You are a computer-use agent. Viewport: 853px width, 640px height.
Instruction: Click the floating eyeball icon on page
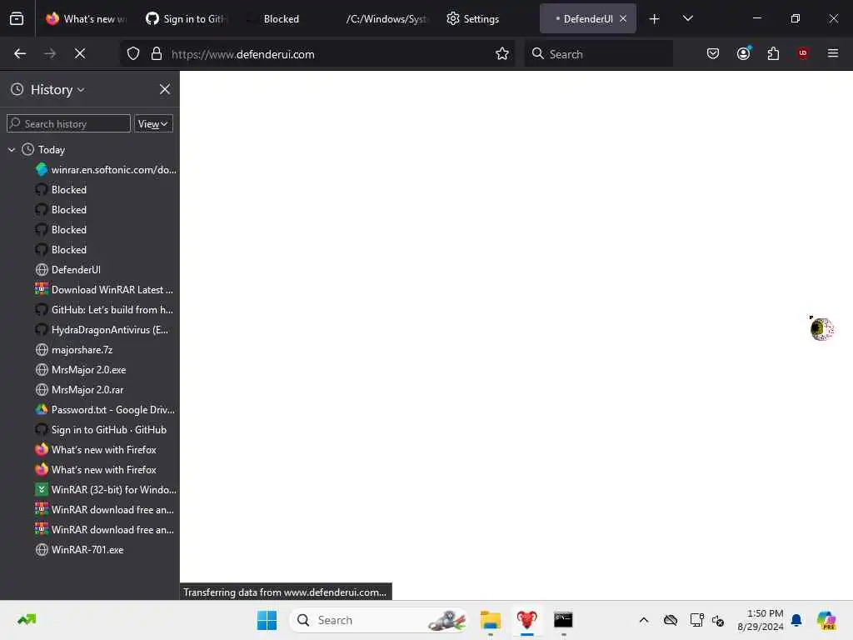[x=821, y=328]
